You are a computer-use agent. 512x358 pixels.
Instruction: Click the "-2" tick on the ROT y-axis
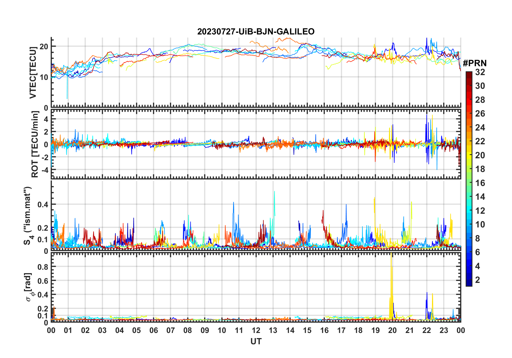coord(45,157)
